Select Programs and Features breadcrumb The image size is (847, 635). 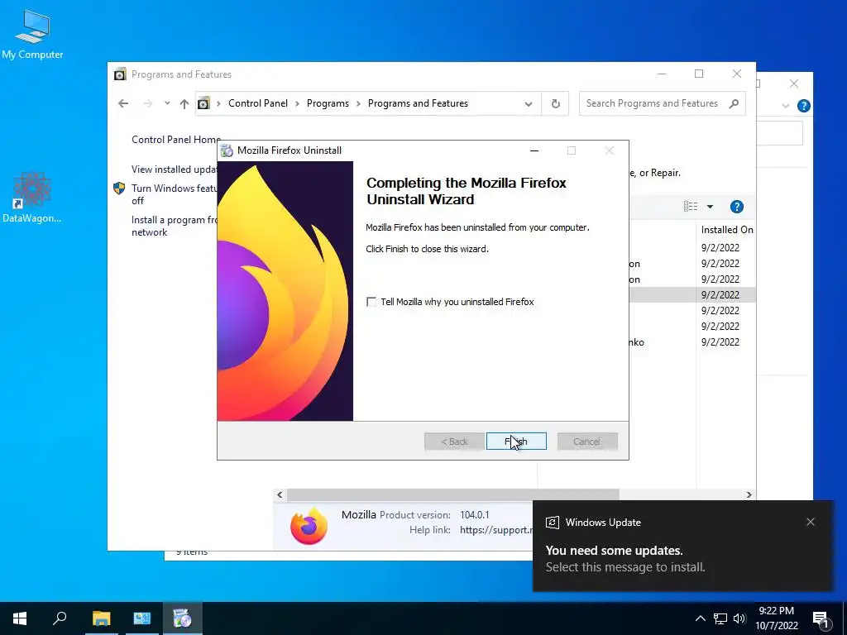tap(418, 103)
